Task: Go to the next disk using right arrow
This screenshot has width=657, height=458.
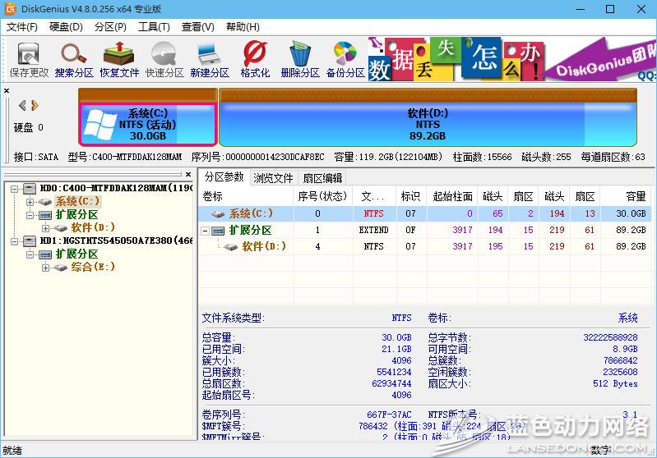Action: pos(35,105)
